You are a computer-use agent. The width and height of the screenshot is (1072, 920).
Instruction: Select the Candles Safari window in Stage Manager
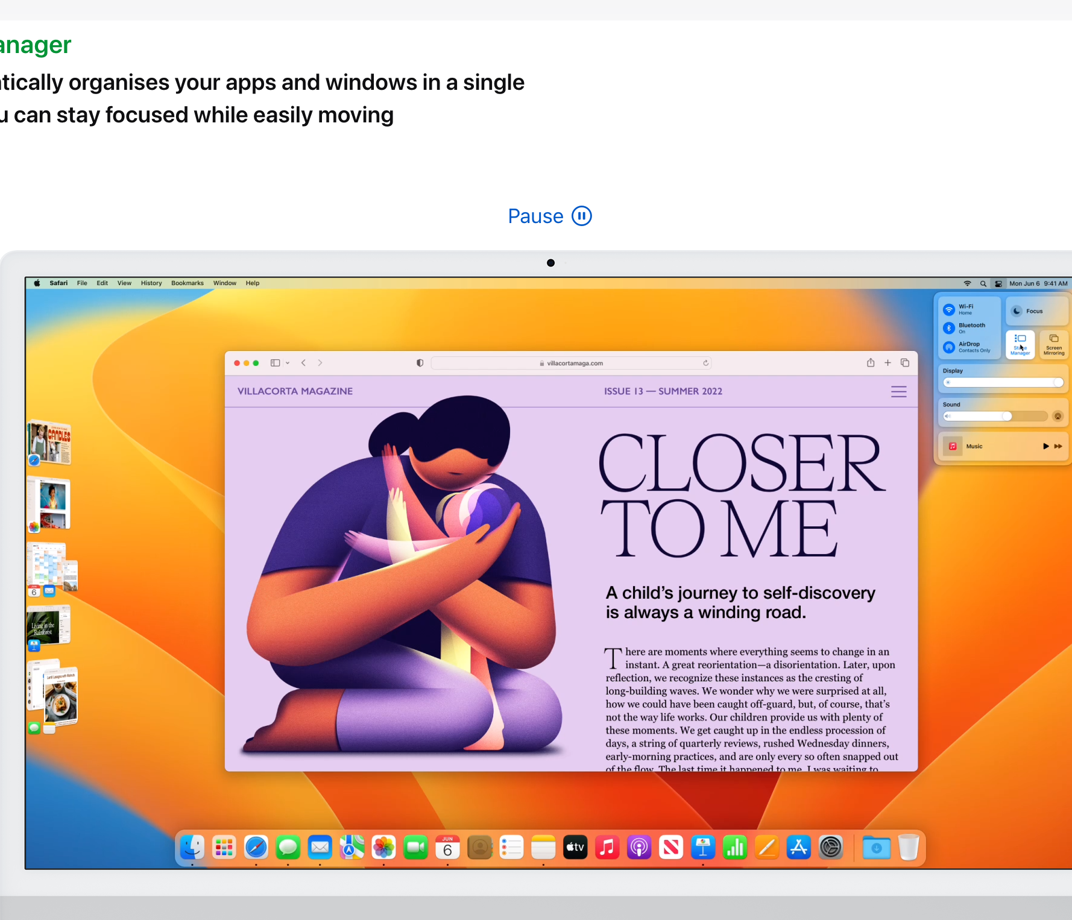click(x=49, y=443)
